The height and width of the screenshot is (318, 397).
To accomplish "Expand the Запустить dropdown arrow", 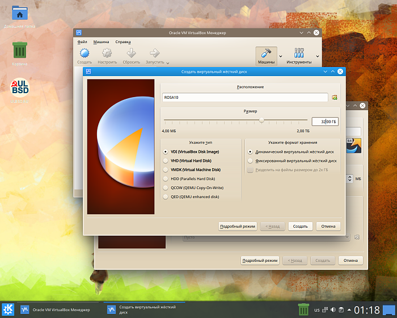I will pos(168,62).
